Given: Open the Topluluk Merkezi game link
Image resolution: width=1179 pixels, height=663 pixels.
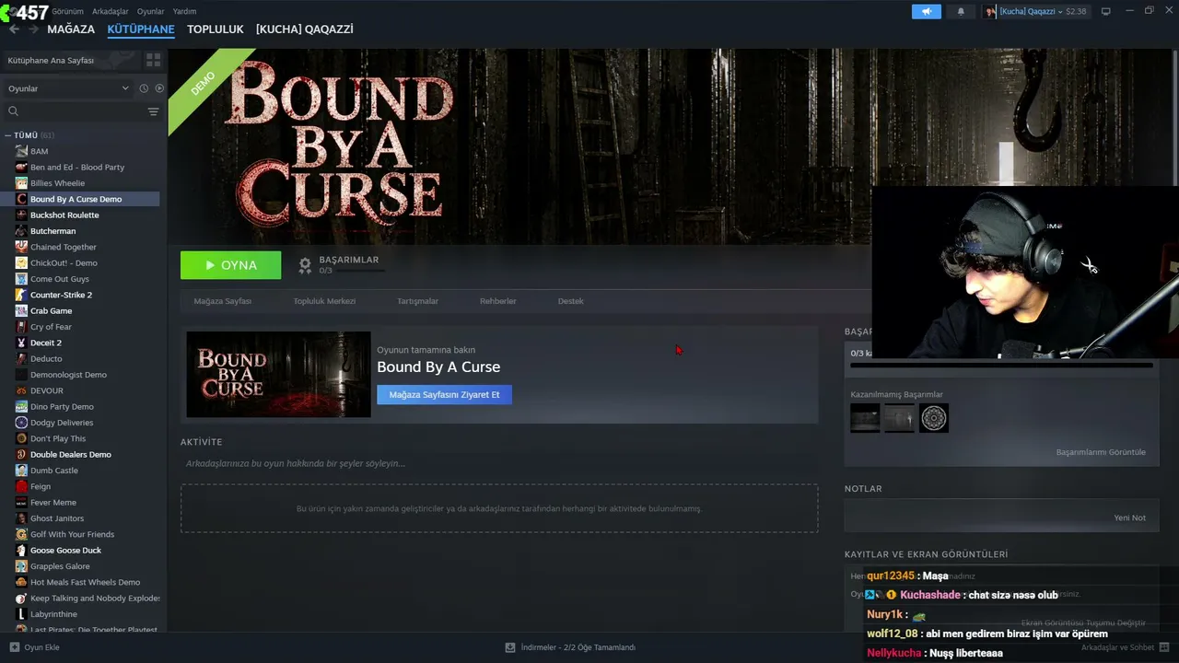Looking at the screenshot, I should (x=324, y=301).
